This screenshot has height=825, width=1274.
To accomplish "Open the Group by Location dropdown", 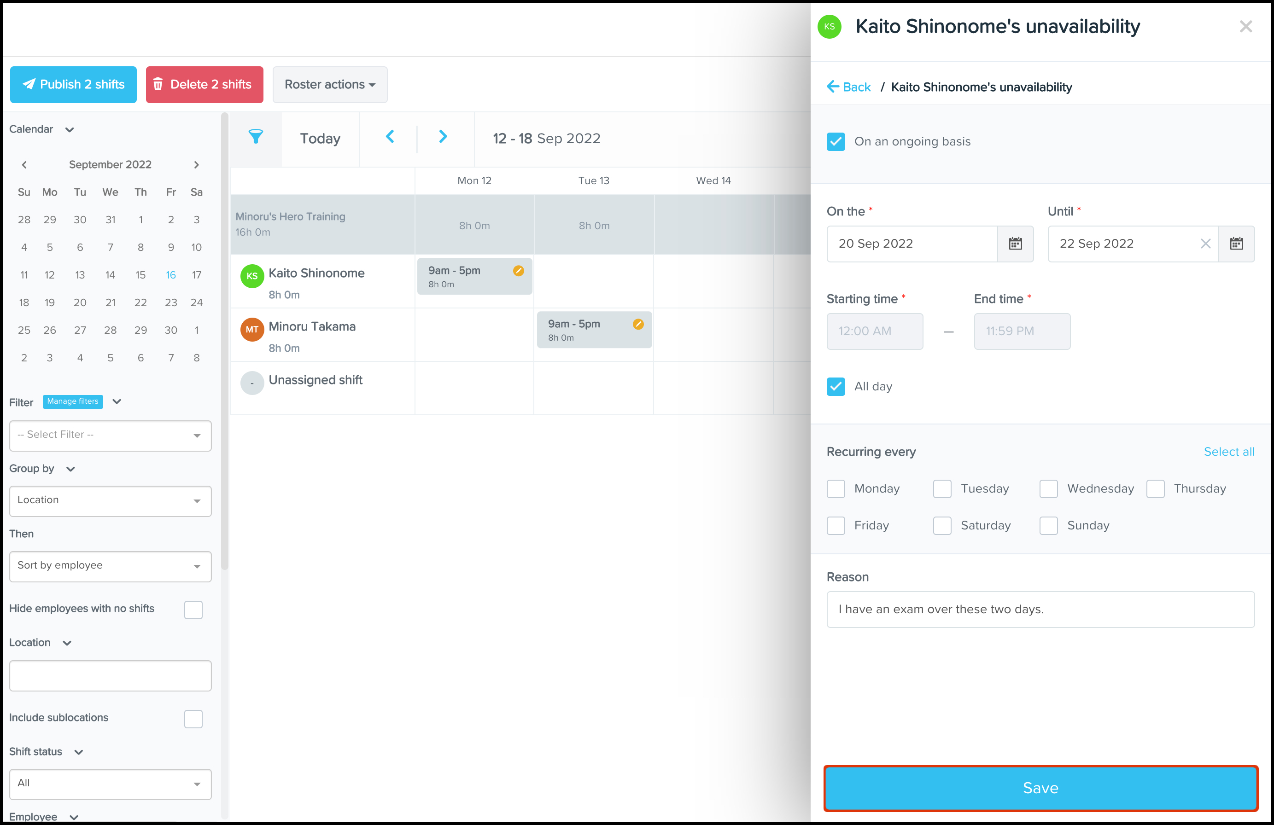I will (x=110, y=500).
